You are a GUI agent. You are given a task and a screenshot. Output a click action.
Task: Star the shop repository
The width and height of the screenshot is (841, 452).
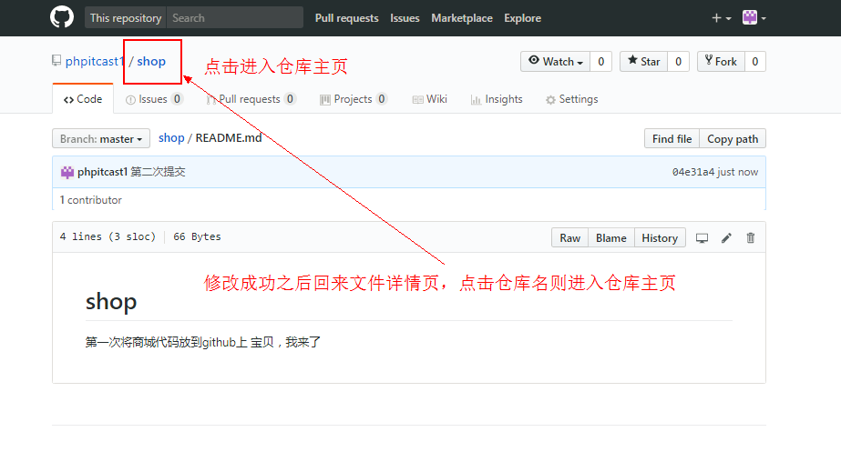642,62
